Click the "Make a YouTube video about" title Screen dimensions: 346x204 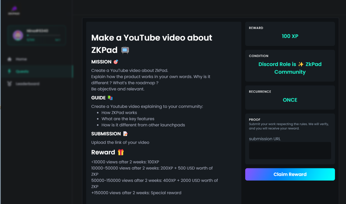[x=152, y=38]
